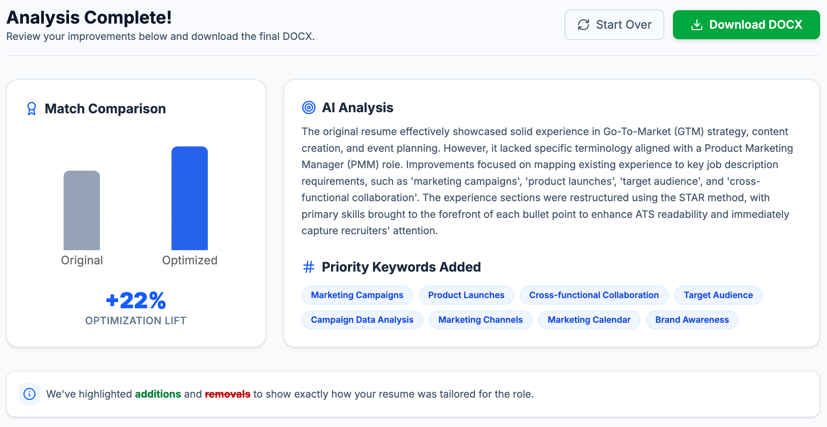Viewport: 827px width, 427px height.
Task: Click the hash icon by Priority Keywords Added
Action: [308, 267]
